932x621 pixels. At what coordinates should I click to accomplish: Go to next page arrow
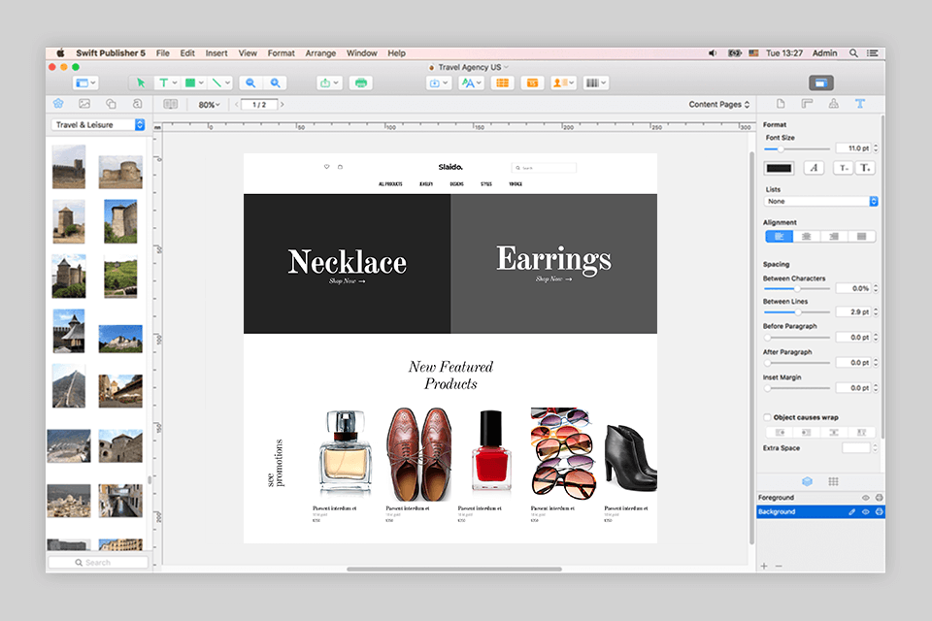[x=282, y=105]
